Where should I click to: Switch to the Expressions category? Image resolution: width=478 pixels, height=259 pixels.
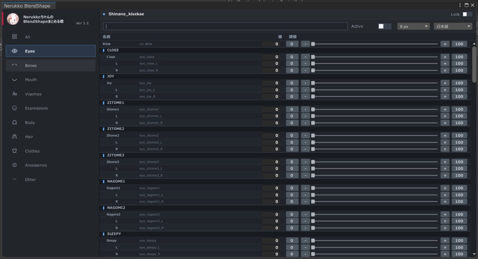[x=50, y=108]
